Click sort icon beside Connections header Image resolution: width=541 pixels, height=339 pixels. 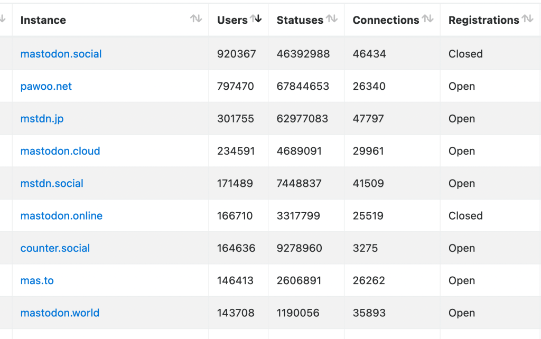pyautogui.click(x=427, y=19)
